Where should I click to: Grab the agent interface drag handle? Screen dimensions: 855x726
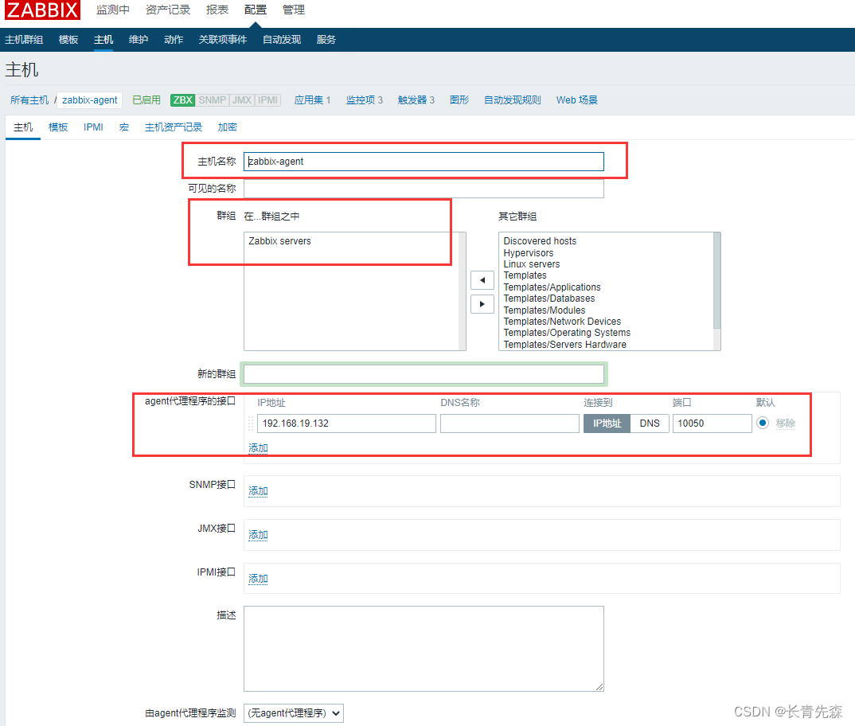251,423
